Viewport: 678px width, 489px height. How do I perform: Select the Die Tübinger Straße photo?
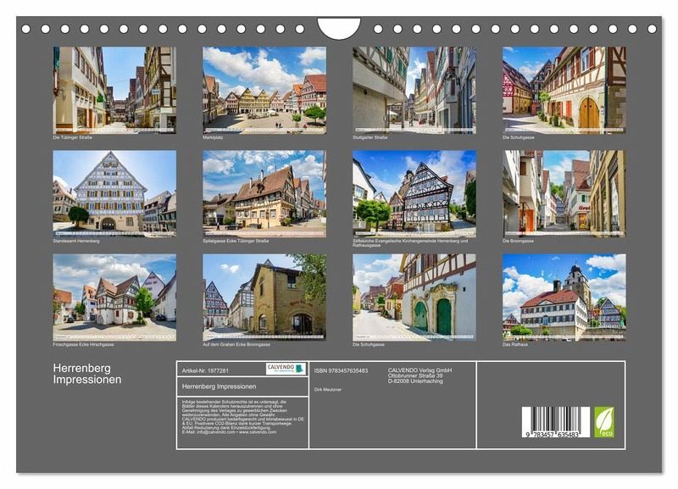coord(114,89)
